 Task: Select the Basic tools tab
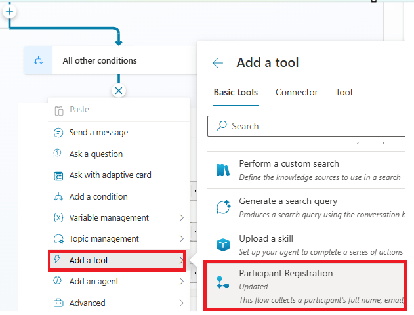[x=236, y=93]
